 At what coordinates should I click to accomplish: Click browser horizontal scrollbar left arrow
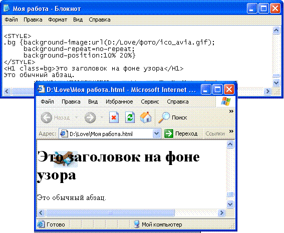pos(41,213)
